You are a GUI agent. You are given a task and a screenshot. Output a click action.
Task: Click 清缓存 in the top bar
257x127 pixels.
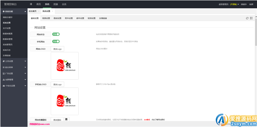tap(244, 4)
